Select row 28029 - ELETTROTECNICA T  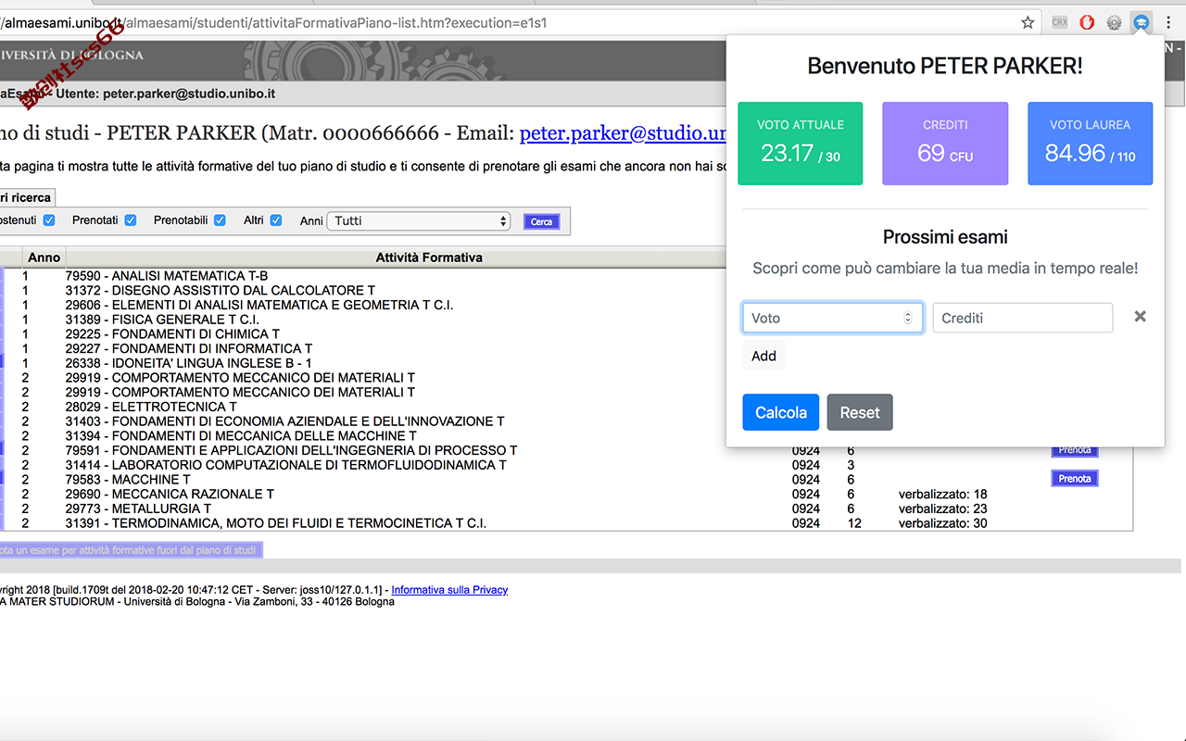(151, 407)
